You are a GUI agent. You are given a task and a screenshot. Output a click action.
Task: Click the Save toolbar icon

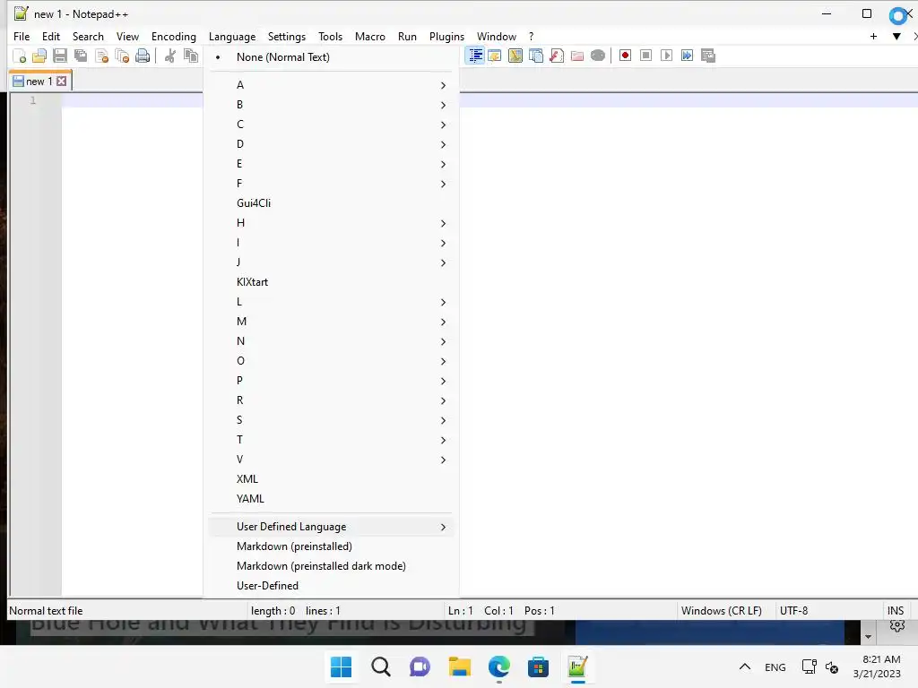[60, 56]
